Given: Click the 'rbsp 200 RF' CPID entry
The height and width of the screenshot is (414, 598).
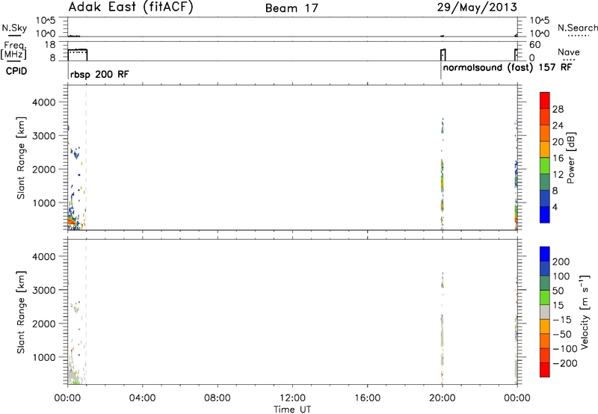Looking at the screenshot, I should [99, 74].
